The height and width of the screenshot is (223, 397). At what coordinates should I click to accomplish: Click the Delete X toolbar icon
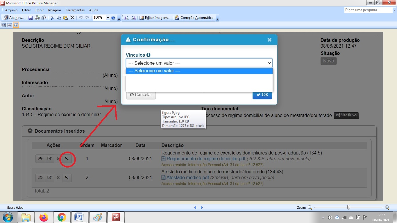73,18
